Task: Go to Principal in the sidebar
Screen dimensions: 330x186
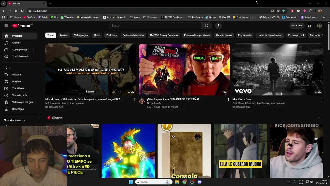Action: [20, 36]
